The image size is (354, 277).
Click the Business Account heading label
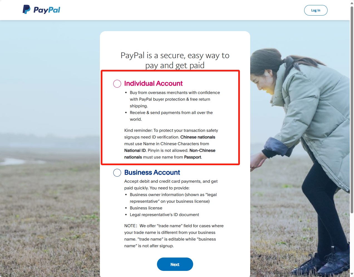pos(152,172)
